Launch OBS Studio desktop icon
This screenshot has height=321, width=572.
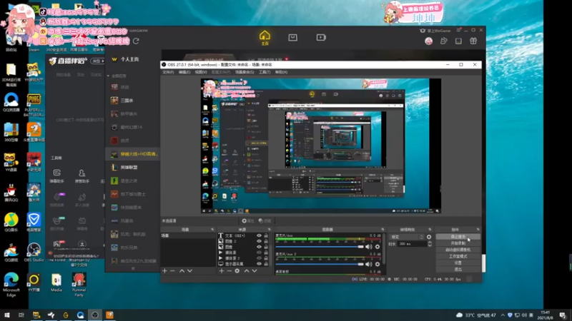pos(34,253)
